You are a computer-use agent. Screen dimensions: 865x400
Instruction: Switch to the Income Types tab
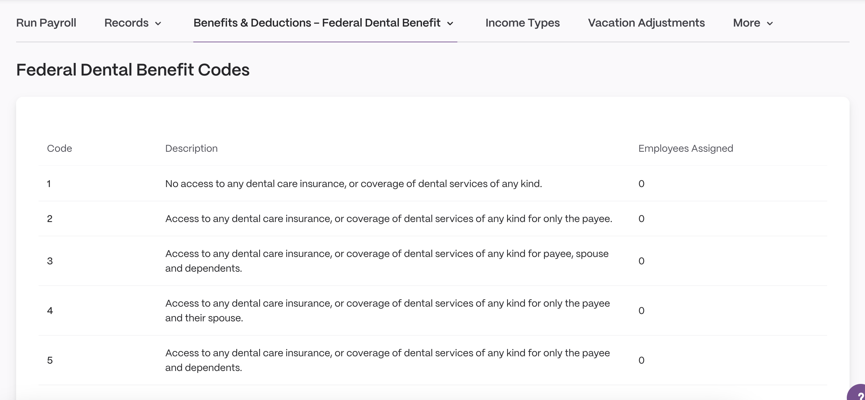[x=523, y=23]
